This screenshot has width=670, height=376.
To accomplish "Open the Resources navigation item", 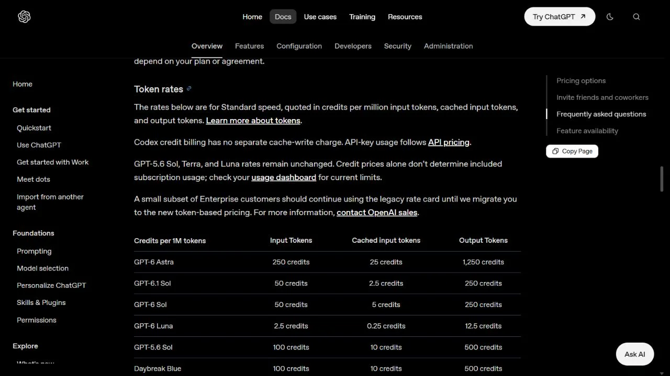I will click(x=405, y=17).
